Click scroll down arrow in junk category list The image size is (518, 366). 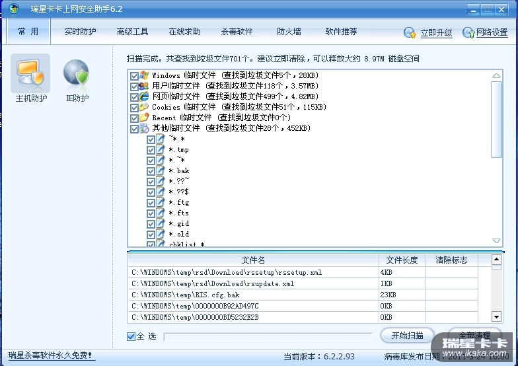click(496, 240)
